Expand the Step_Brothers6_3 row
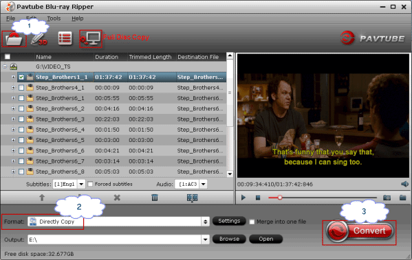The width and height of the screenshot is (412, 260). click(x=13, y=119)
